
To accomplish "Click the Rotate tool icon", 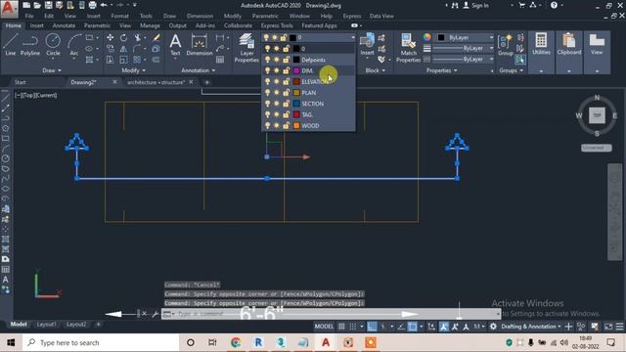I will pyautogui.click(x=123, y=37).
